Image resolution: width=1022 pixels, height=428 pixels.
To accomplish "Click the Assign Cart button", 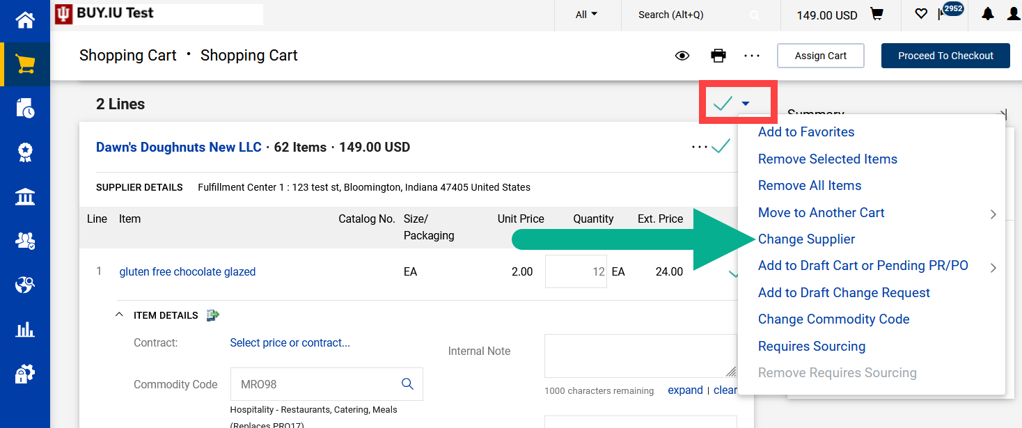I will point(821,56).
